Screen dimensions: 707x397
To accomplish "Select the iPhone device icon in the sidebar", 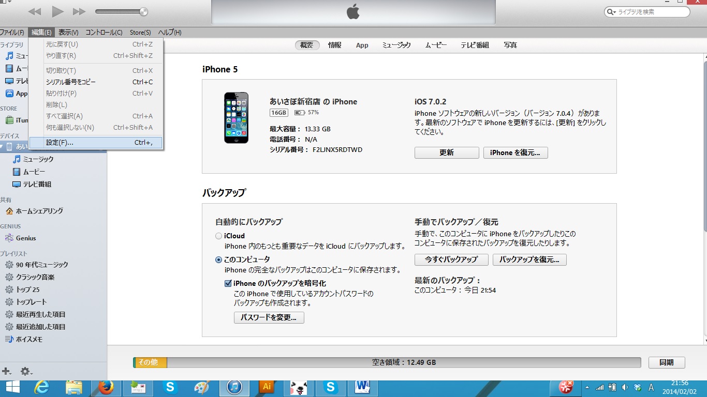I will [9, 147].
